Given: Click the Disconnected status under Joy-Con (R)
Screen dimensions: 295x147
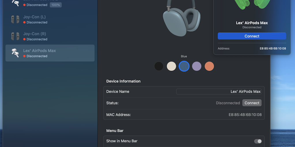Looking at the screenshot, I should [x=35, y=39].
